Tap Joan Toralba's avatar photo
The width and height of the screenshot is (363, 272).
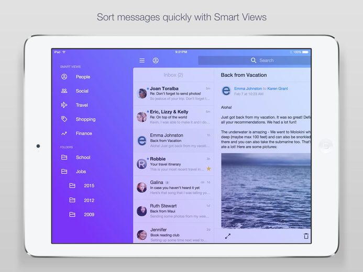[x=141, y=94]
